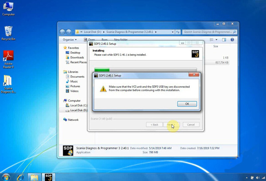The height and width of the screenshot is (181, 266).
Task: Click the search magnifier icon
Action: coord(235,32)
